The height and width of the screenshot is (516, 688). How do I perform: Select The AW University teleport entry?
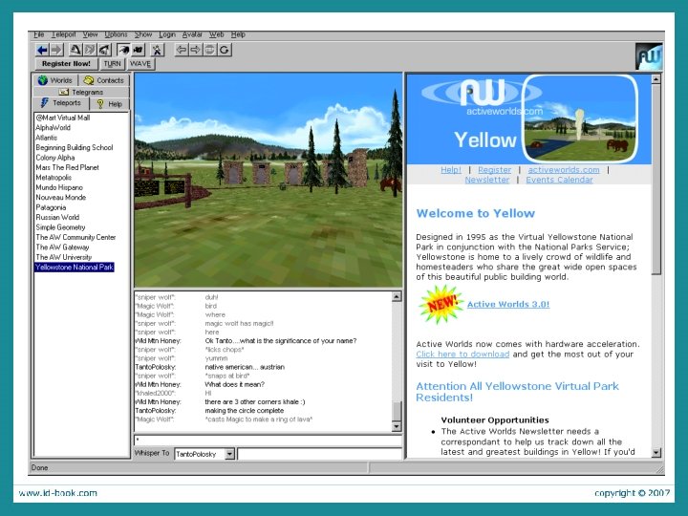64,258
